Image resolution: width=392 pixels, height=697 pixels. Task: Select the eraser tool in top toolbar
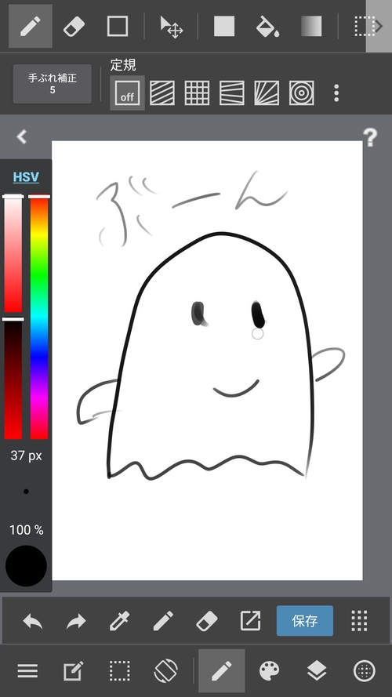[x=74, y=26]
